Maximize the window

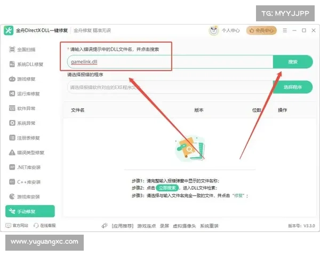pos(304,30)
